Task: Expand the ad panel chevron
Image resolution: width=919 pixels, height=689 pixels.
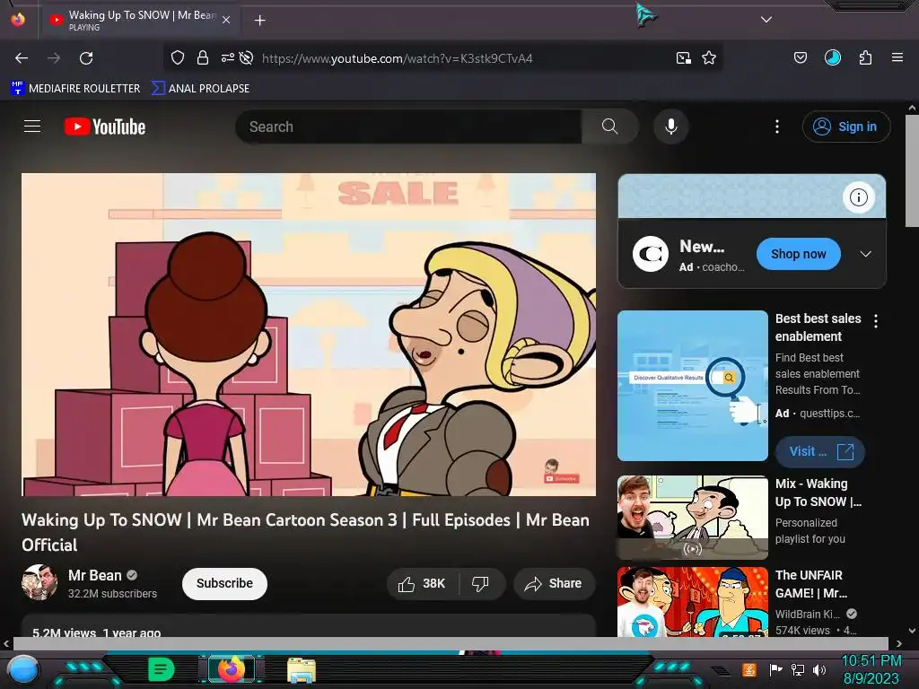Action: tap(866, 254)
